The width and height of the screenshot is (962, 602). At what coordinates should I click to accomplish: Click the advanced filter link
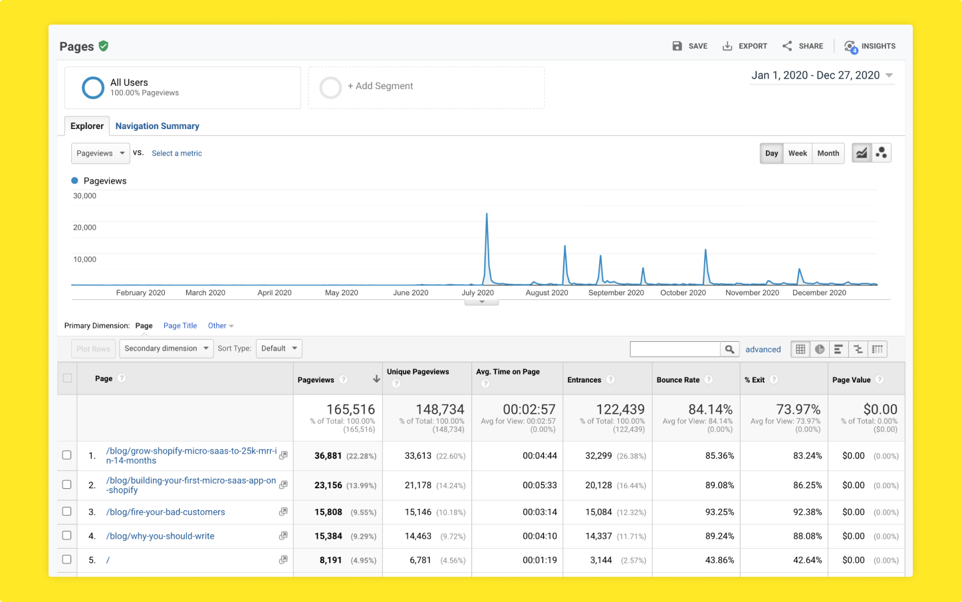coord(763,349)
